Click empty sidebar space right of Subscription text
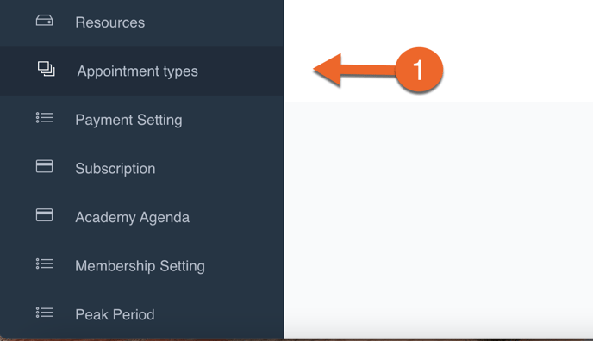 219,169
